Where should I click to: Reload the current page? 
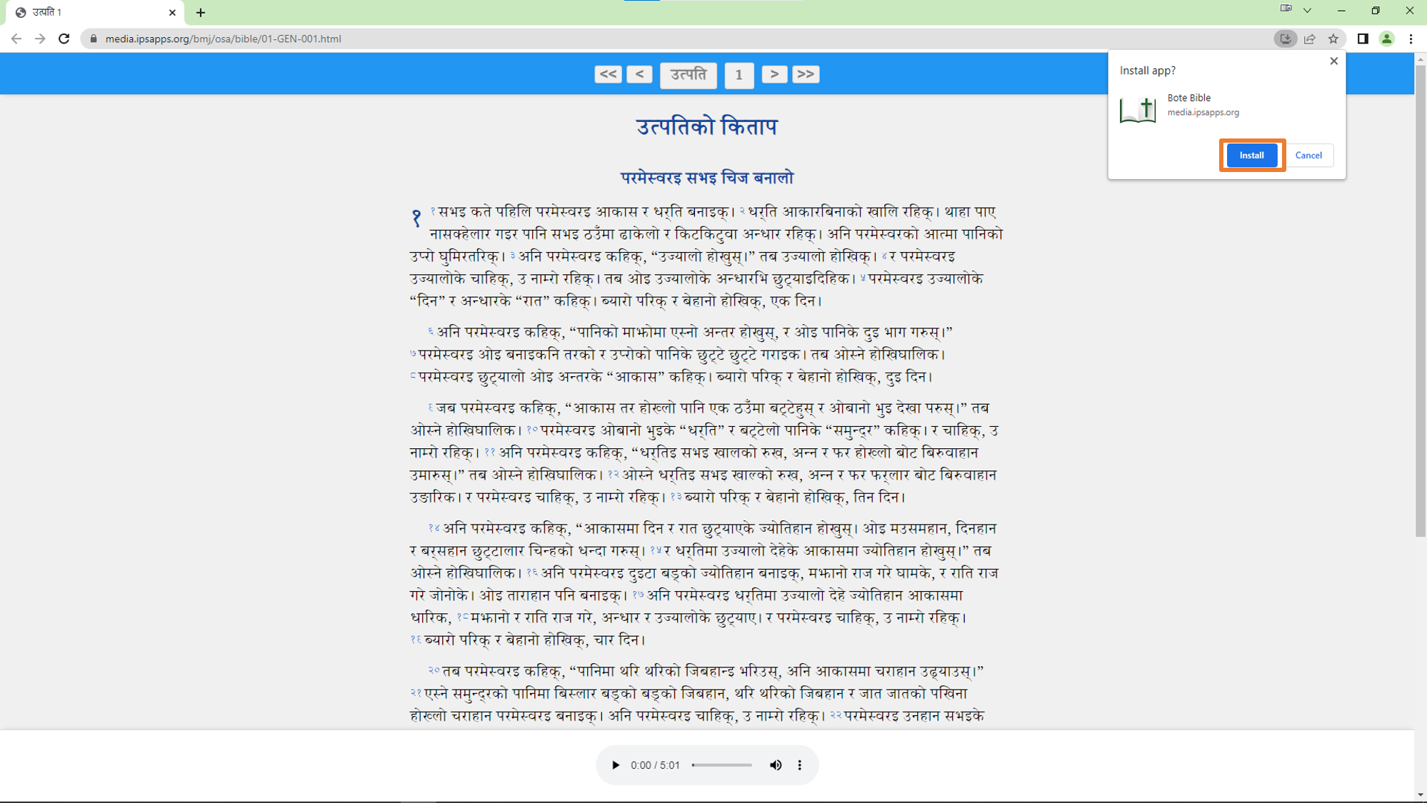64,39
